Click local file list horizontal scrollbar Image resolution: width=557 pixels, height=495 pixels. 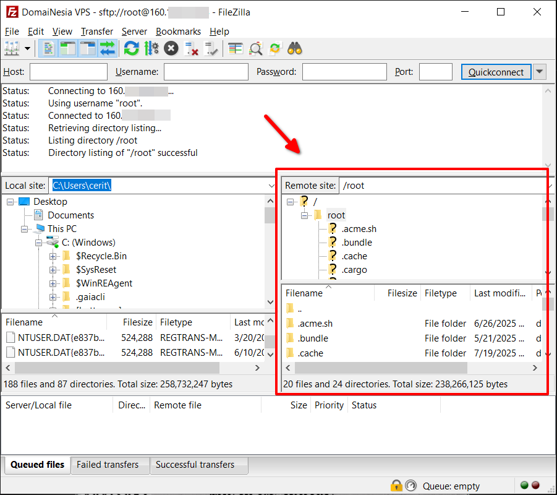click(x=117, y=368)
